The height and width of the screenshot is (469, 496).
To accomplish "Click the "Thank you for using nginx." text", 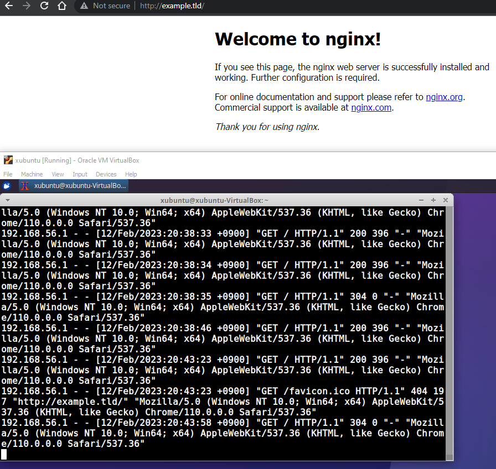I will tap(267, 127).
